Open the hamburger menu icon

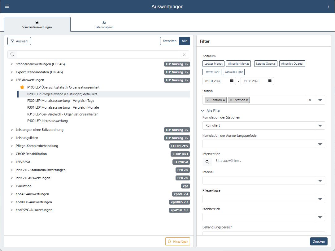click(x=7, y=6)
